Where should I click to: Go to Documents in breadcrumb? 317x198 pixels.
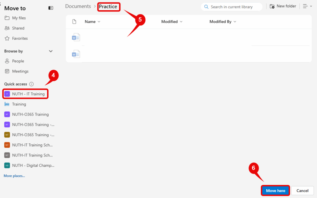click(78, 7)
